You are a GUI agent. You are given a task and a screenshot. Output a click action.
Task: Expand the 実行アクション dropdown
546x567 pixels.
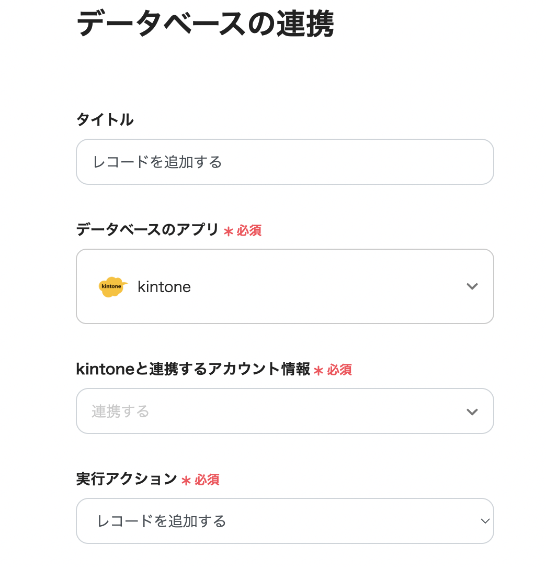click(285, 521)
